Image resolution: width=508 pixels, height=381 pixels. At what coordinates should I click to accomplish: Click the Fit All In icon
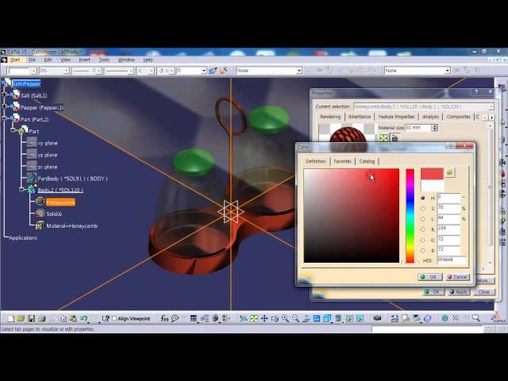point(254,319)
